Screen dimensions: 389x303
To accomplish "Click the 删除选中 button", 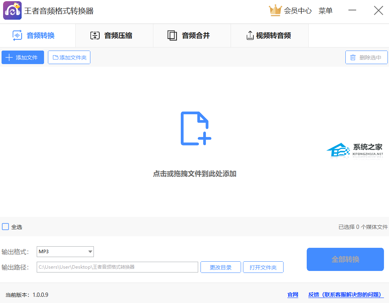I will [x=367, y=58].
